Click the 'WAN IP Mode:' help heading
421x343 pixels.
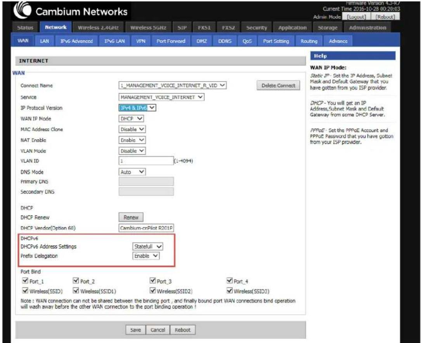coord(328,68)
